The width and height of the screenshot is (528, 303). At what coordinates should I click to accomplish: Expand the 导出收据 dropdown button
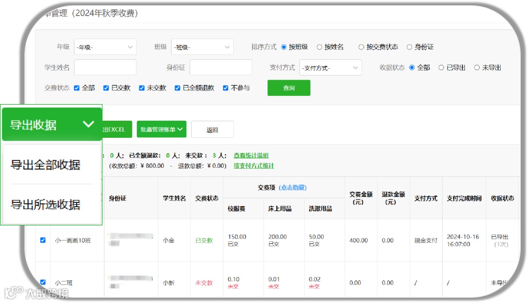coord(52,125)
